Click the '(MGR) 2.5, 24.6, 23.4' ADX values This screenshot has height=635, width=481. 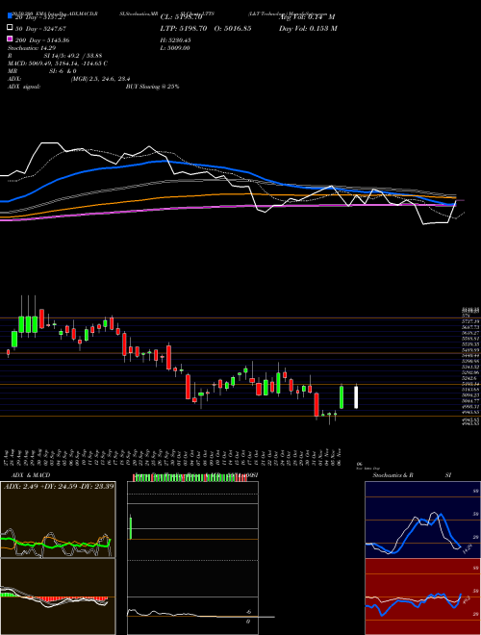[100, 79]
